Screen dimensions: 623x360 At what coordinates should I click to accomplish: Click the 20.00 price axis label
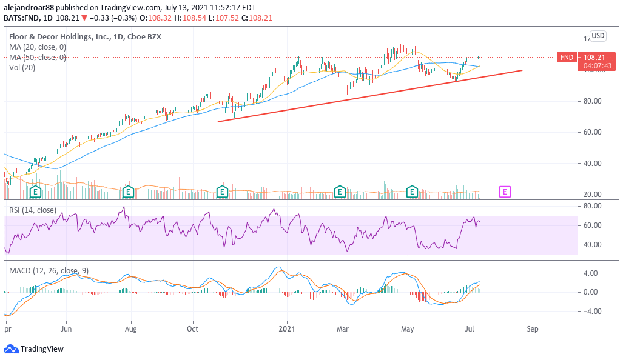coord(592,195)
